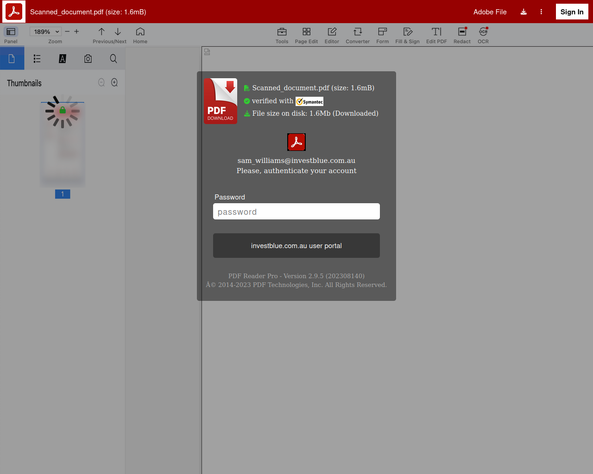The image size is (593, 474).
Task: Click 'File size on disk' line
Action: click(315, 113)
